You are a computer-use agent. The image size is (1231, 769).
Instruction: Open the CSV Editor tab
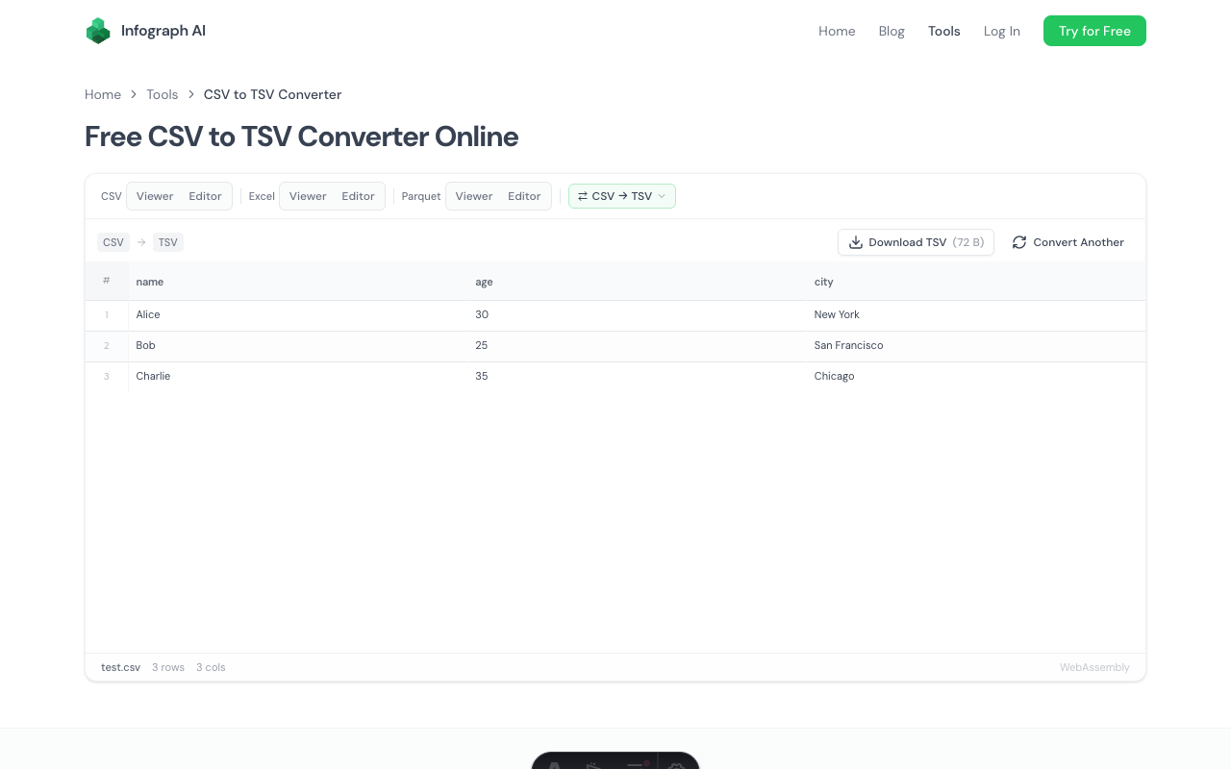point(205,196)
